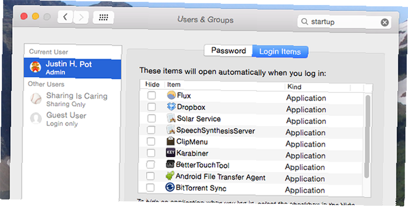Tick the Hide checkbox for Android File Transfer Agent
408x207 pixels.
150,176
